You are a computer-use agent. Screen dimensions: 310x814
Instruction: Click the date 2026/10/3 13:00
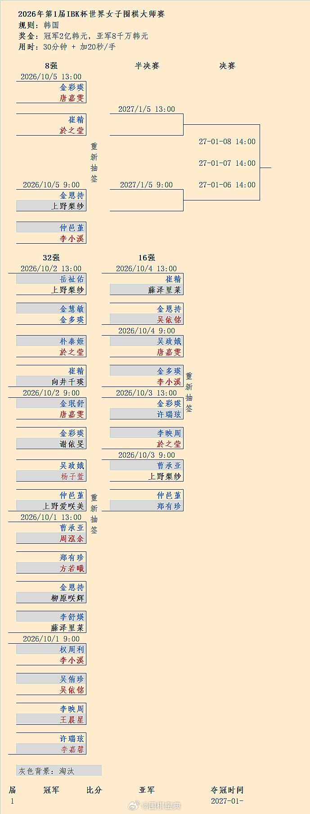click(x=147, y=393)
